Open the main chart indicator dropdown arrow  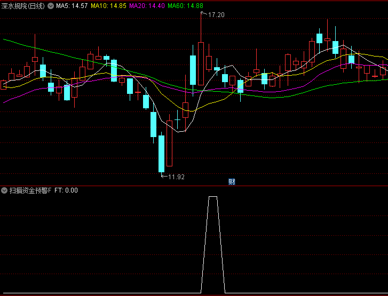(51, 6)
